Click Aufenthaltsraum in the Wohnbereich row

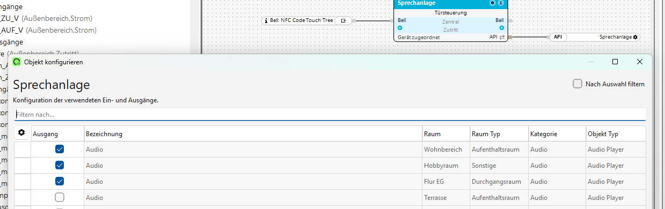pos(499,150)
